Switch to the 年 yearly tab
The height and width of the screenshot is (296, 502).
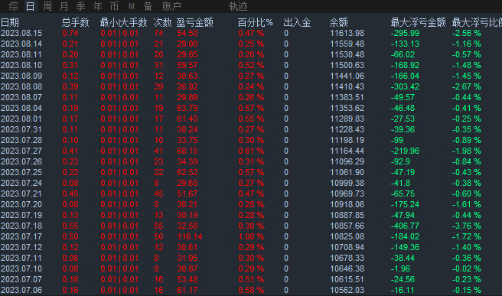97,6
